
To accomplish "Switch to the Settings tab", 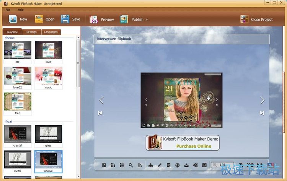I will pos(31,32).
